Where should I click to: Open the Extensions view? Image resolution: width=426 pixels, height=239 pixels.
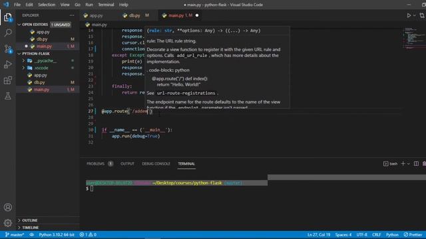point(7,80)
